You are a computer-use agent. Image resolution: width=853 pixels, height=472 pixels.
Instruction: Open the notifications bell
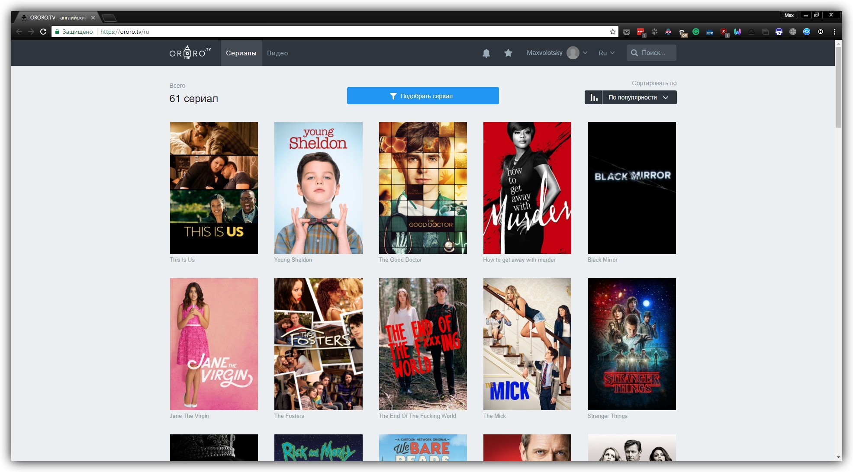(x=486, y=53)
